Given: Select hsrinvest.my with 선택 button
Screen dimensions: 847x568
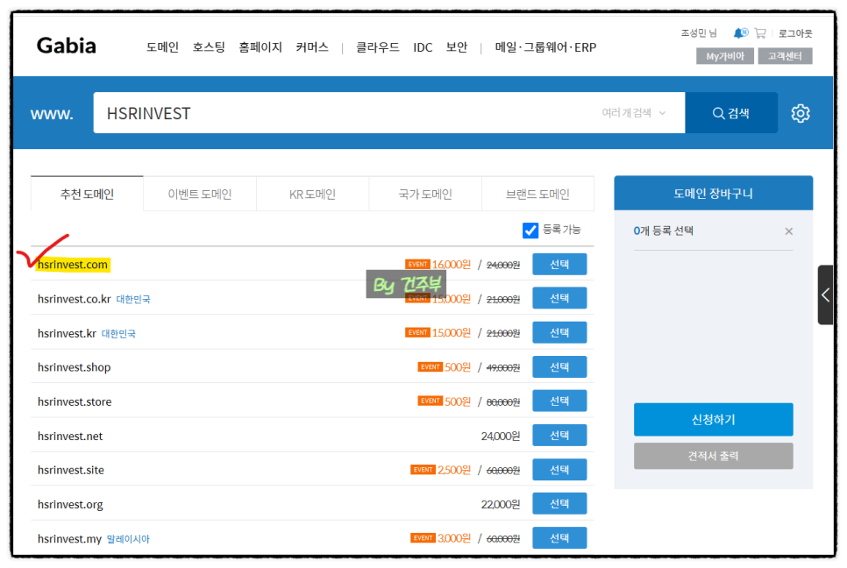Looking at the screenshot, I should point(559,538).
